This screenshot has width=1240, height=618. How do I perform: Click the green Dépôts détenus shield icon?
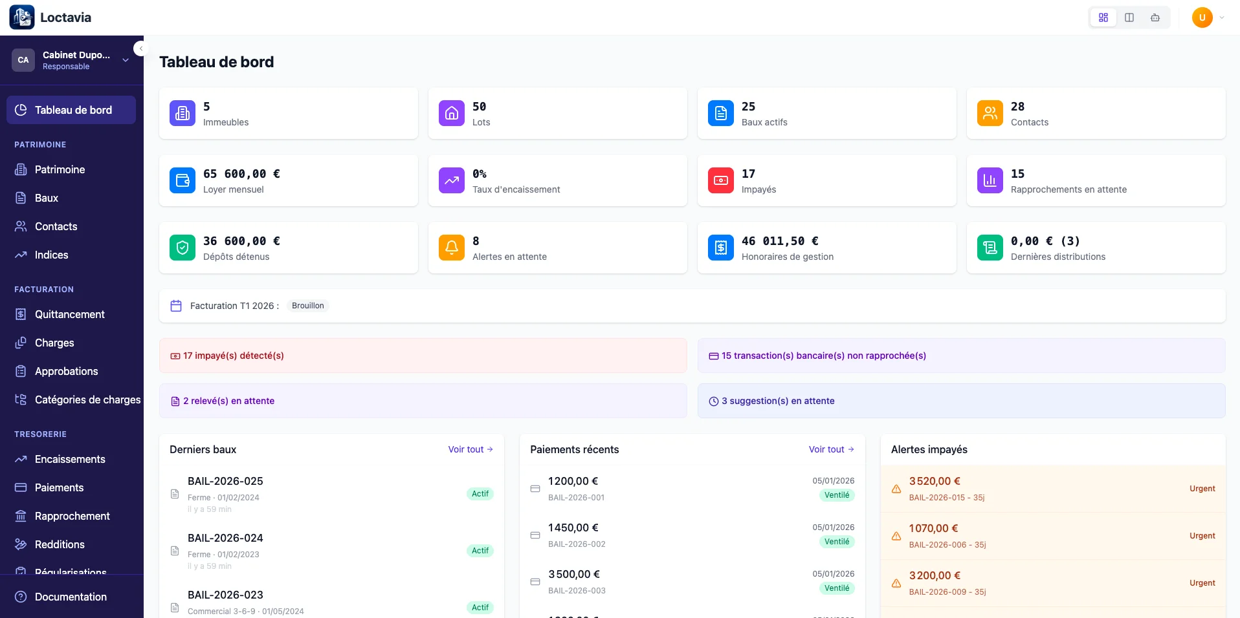(183, 248)
